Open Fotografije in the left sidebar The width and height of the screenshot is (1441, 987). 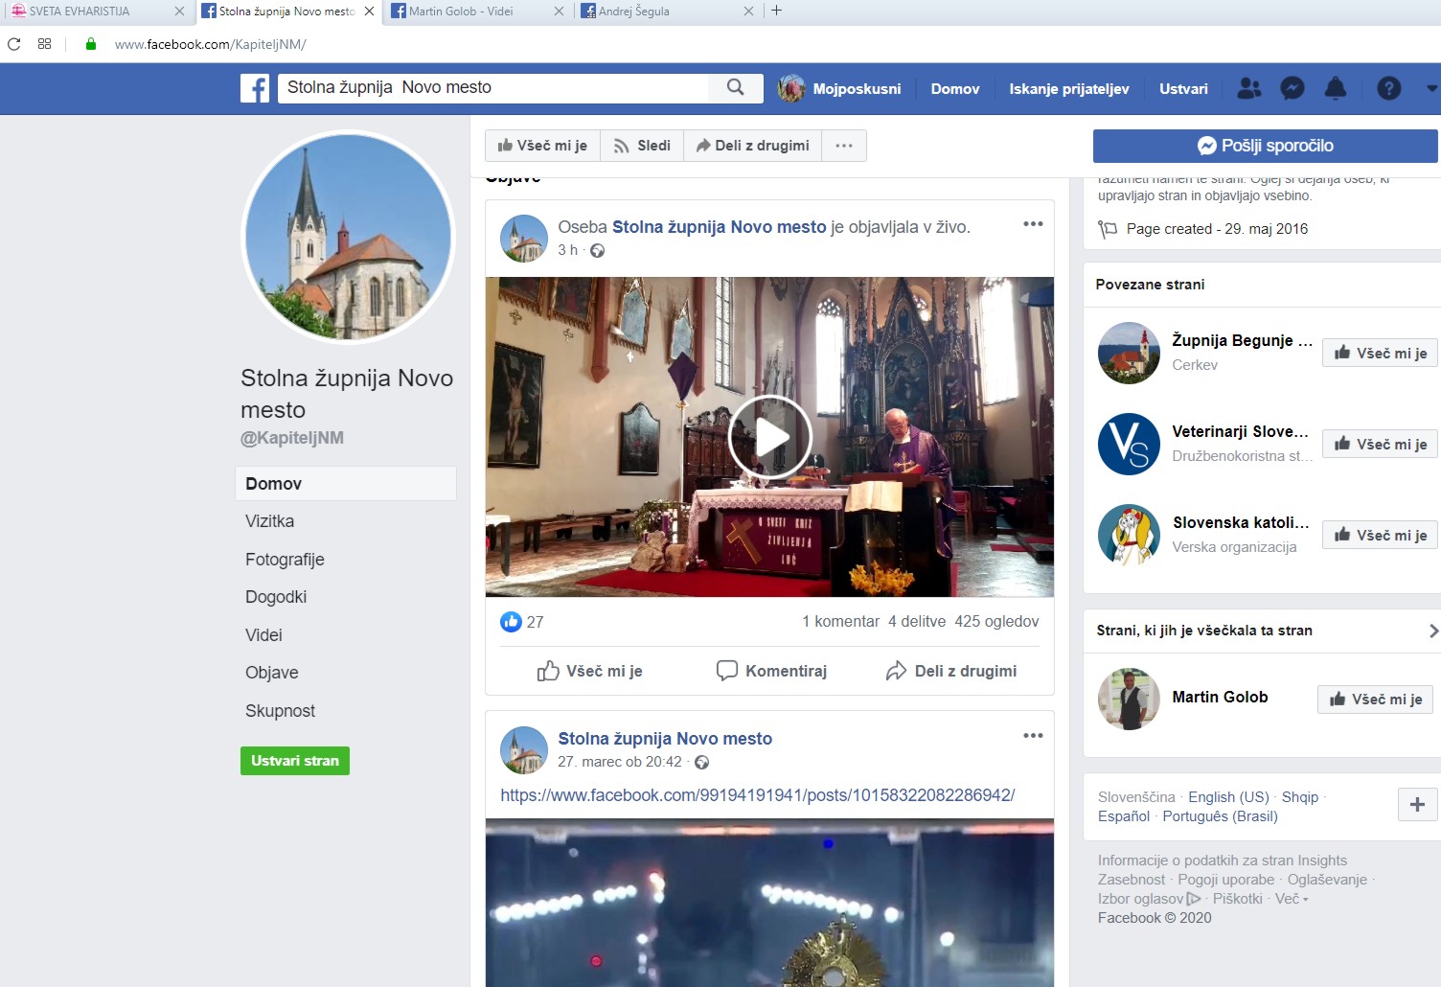coord(285,560)
